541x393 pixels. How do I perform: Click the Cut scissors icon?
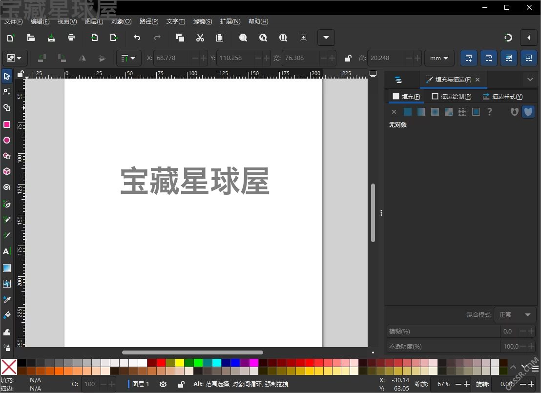[x=200, y=38]
